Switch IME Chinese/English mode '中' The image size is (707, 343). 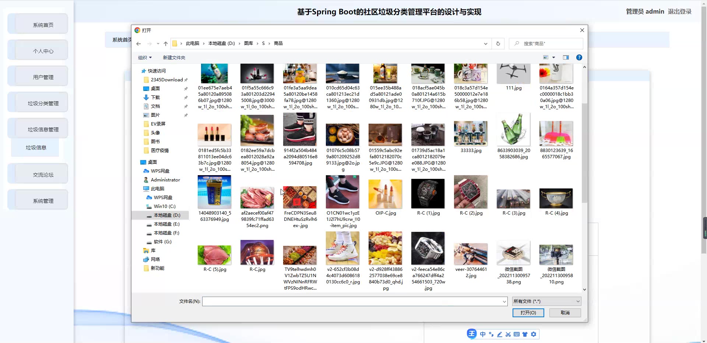[x=483, y=334]
